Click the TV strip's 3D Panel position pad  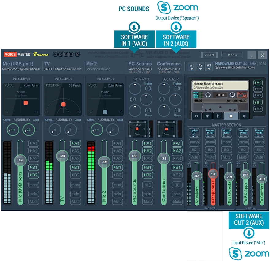pyautogui.click(x=63, y=99)
